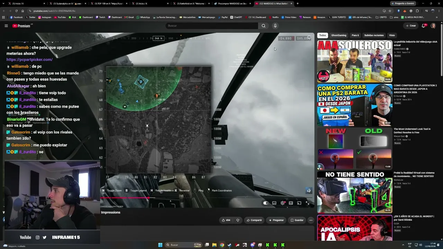Image resolution: width=443 pixels, height=249 pixels.
Task: Select the Para ti filter chip
Action: click(355, 35)
